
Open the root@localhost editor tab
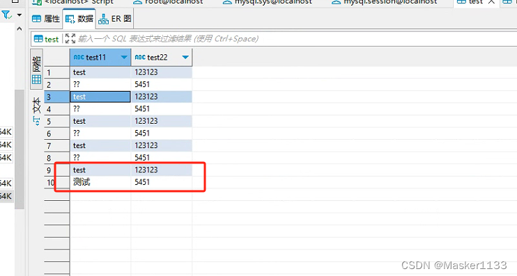[168, 2]
